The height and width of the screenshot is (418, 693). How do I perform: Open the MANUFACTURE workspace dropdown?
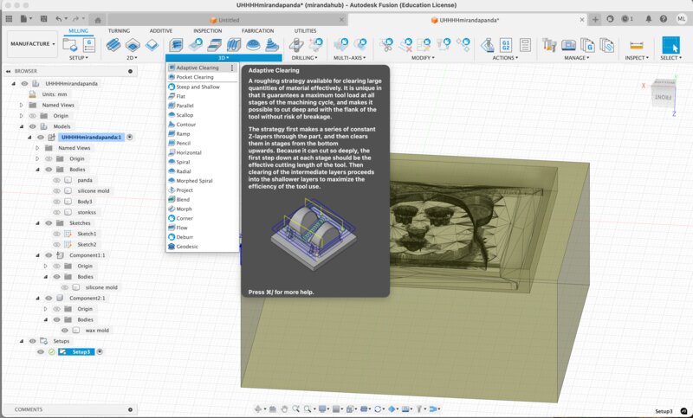point(31,44)
